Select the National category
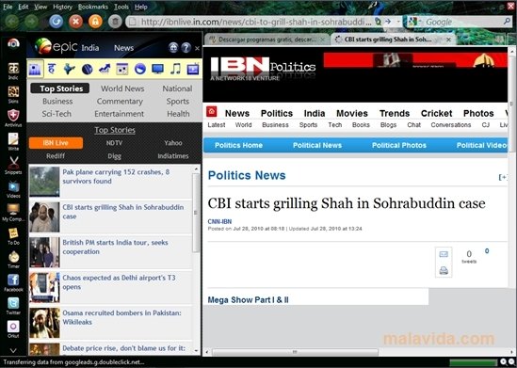 point(177,88)
